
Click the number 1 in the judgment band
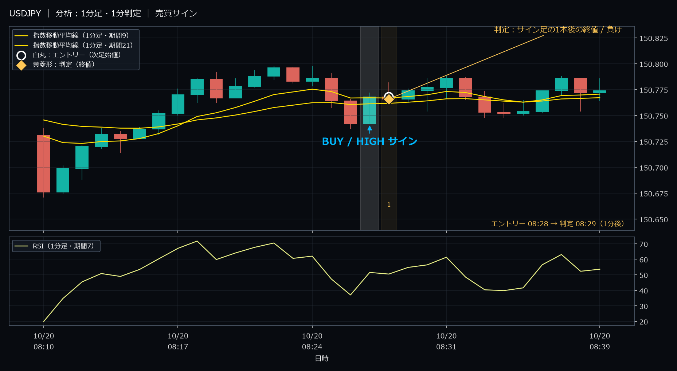(x=389, y=204)
